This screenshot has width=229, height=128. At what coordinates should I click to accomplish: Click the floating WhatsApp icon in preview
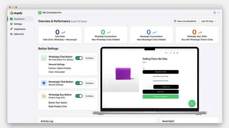pyautogui.click(x=192, y=103)
